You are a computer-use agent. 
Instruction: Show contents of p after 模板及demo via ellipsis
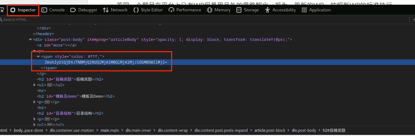click(x=47, y=102)
